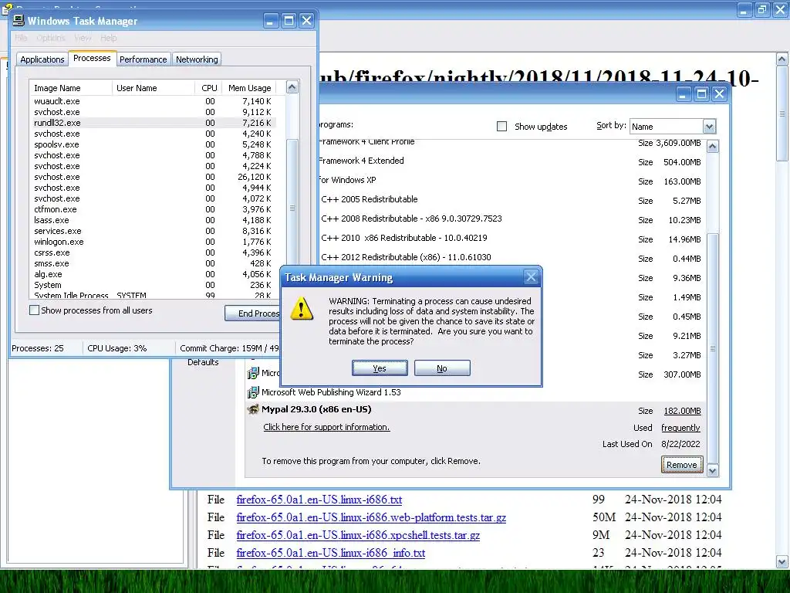The width and height of the screenshot is (790, 593).
Task: Confirm termination with Yes button
Action: (380, 368)
